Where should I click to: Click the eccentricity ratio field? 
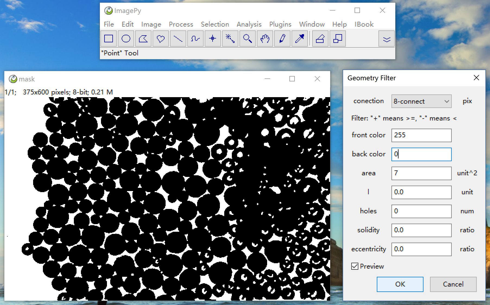(421, 249)
